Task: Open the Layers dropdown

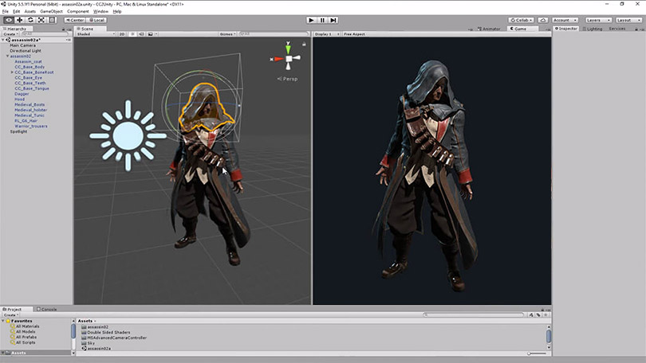Action: tap(598, 20)
